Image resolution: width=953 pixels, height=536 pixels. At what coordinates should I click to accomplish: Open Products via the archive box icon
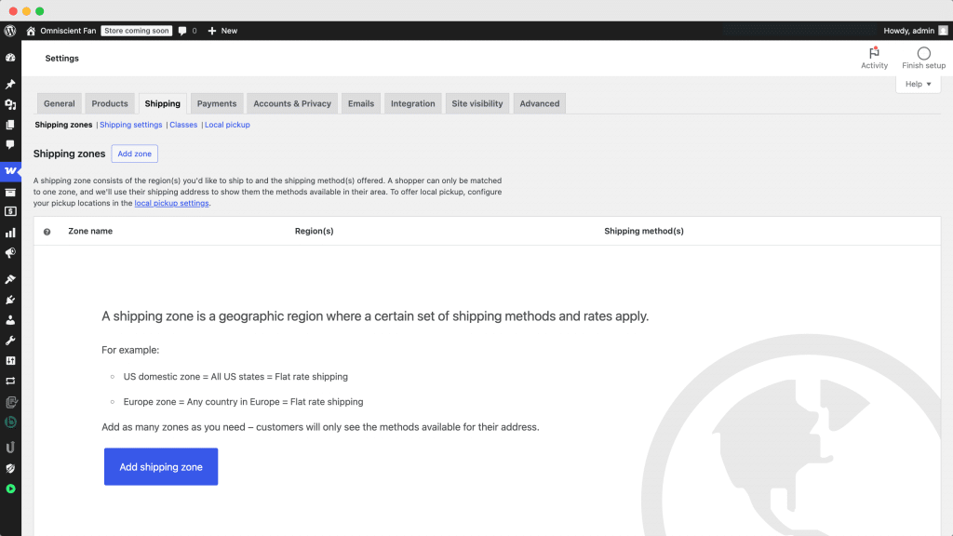pyautogui.click(x=10, y=192)
